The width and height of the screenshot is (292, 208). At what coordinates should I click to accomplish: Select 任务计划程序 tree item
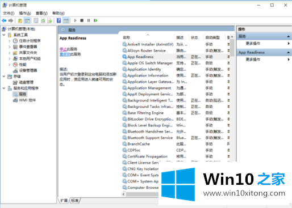click(30, 41)
